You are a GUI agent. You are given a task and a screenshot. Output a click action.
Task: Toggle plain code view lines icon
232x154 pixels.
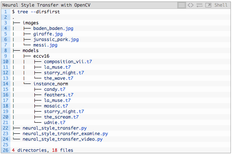coord(181,5)
